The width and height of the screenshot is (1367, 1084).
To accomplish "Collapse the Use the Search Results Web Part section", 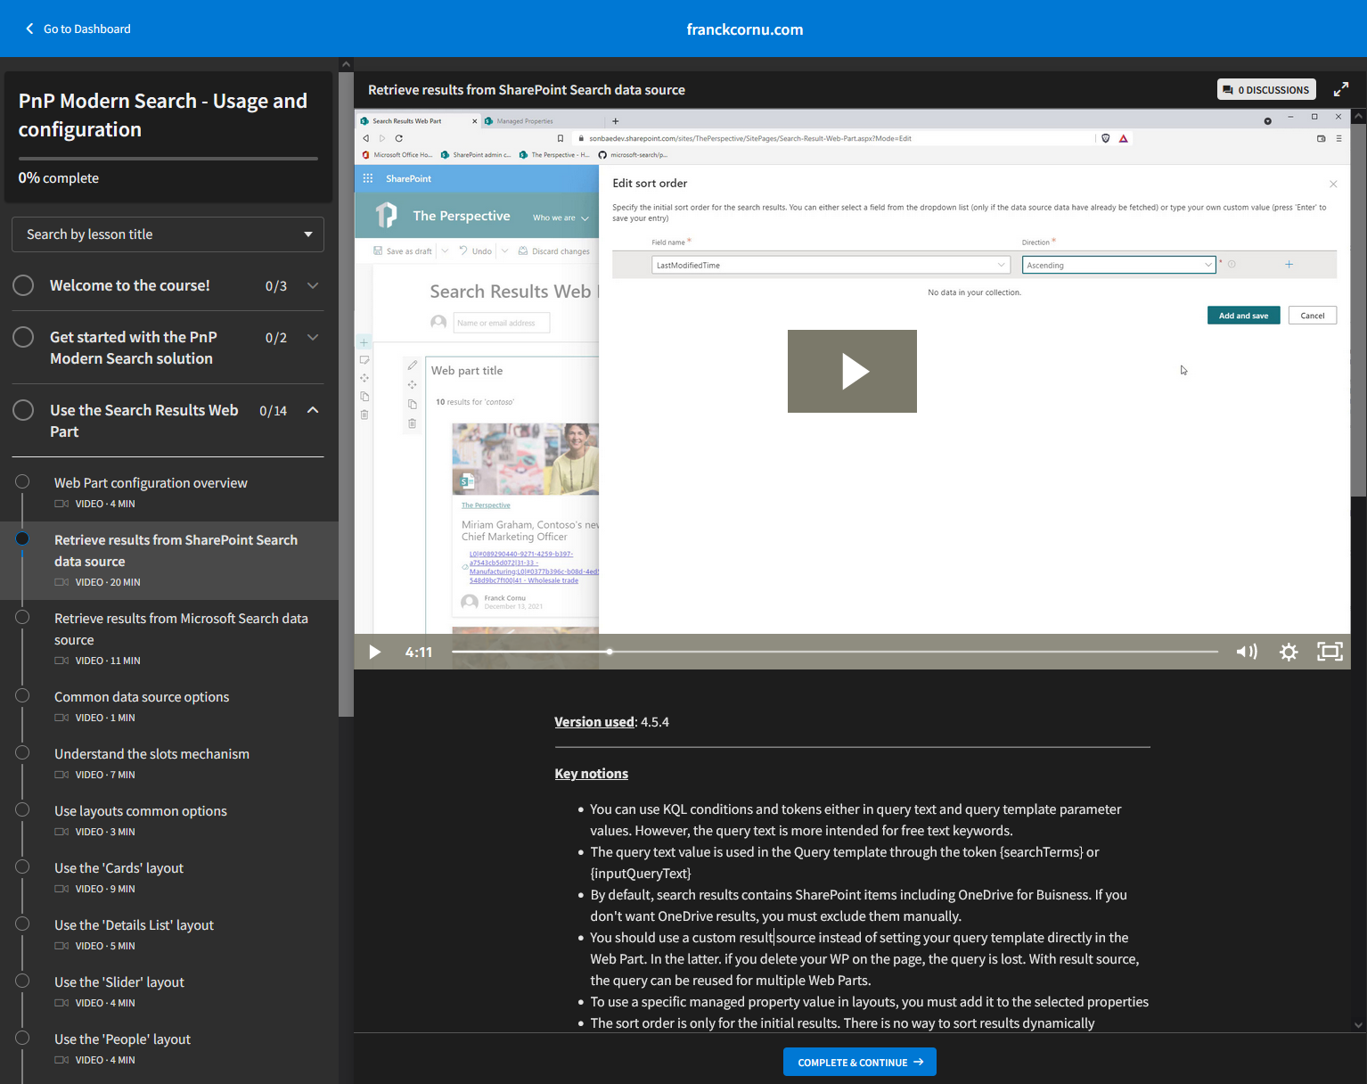I will (313, 410).
